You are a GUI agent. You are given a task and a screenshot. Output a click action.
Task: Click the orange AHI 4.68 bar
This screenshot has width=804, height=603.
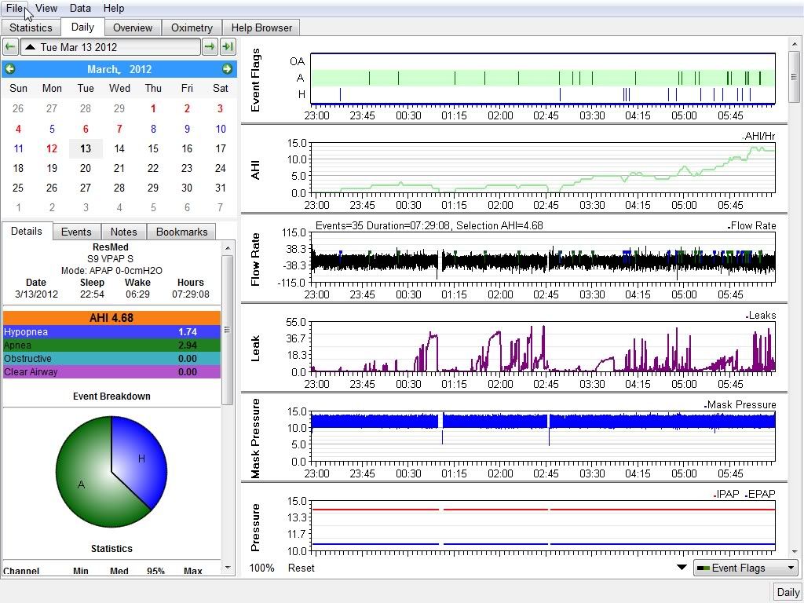click(111, 318)
